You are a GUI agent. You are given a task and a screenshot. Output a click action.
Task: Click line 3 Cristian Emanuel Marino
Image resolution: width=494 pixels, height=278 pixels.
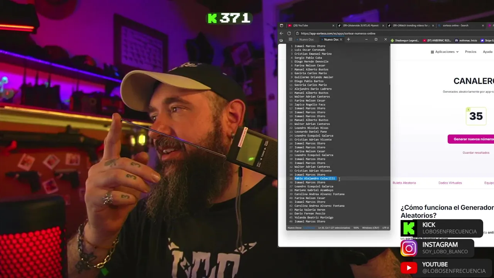(313, 54)
